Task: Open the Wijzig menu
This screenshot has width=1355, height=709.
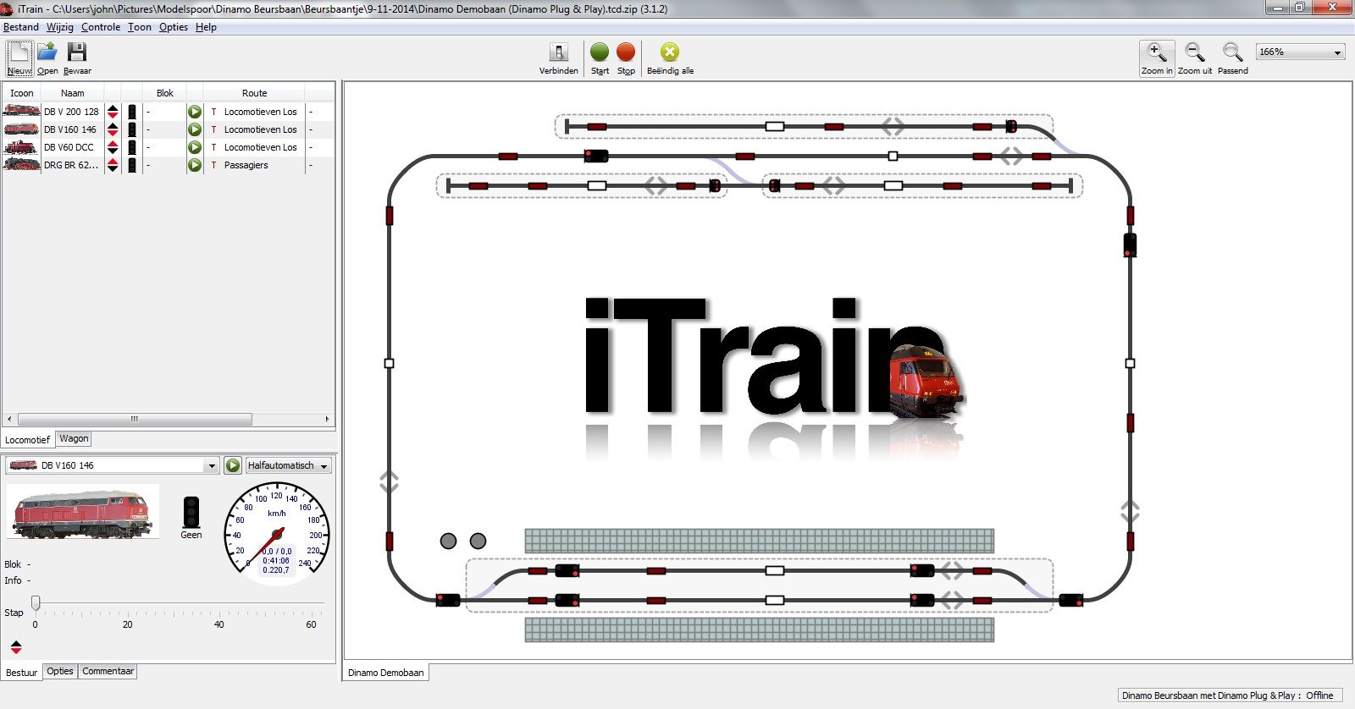Action: click(59, 27)
